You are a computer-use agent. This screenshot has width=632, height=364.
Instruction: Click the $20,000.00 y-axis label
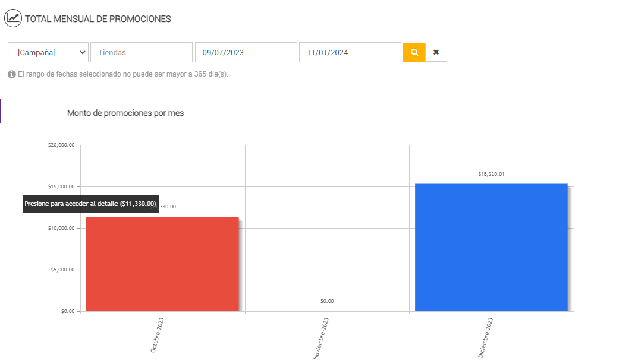point(61,145)
